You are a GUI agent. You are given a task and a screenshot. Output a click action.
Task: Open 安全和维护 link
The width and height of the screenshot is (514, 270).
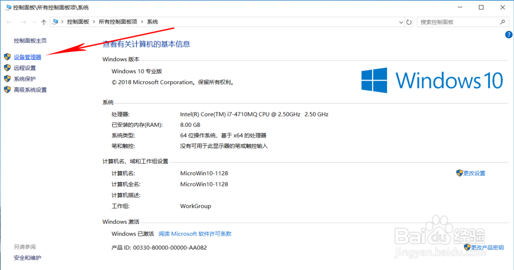[28, 258]
